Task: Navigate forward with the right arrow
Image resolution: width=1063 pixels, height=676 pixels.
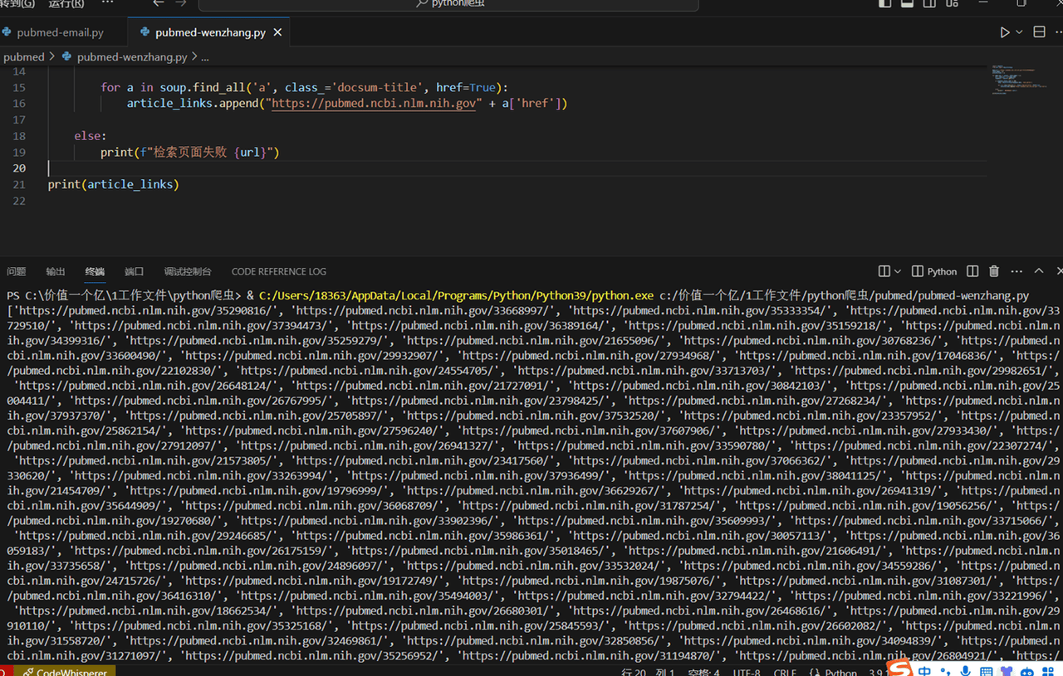Action: pyautogui.click(x=181, y=3)
